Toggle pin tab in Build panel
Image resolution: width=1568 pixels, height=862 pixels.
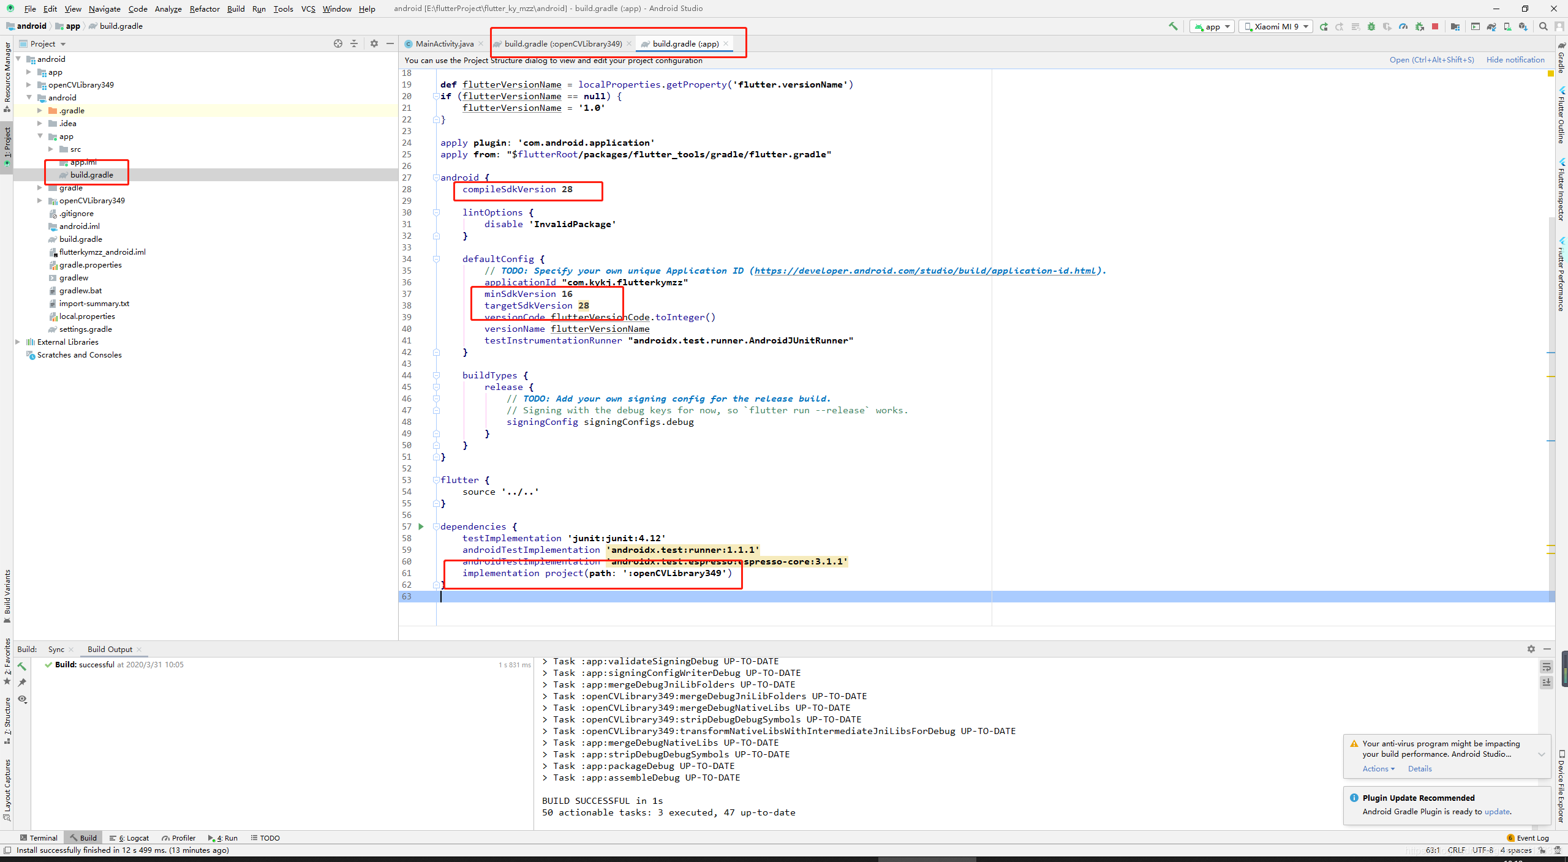(23, 682)
